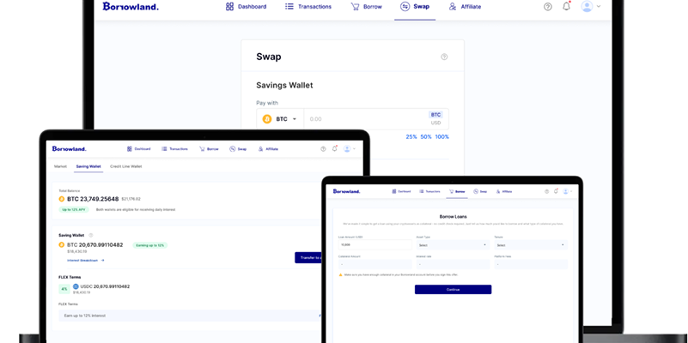Viewport: 688px width, 343px height.
Task: Open the Interest Breakdown link
Action: pyautogui.click(x=85, y=260)
